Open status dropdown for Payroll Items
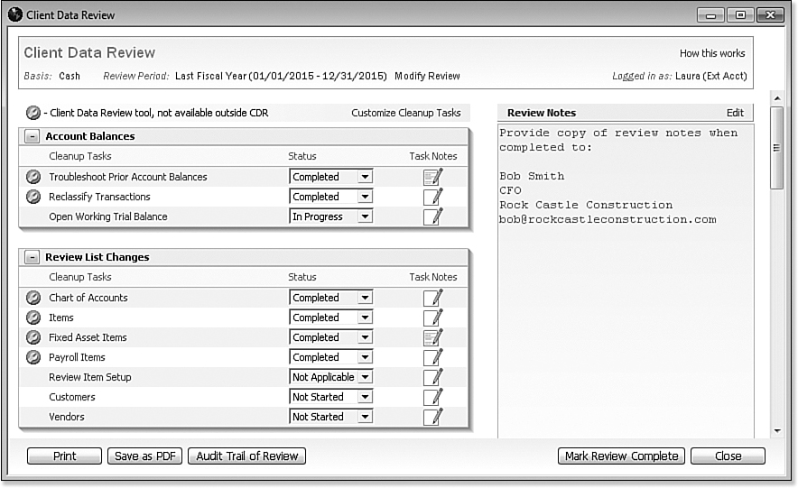798x488 pixels. (365, 357)
